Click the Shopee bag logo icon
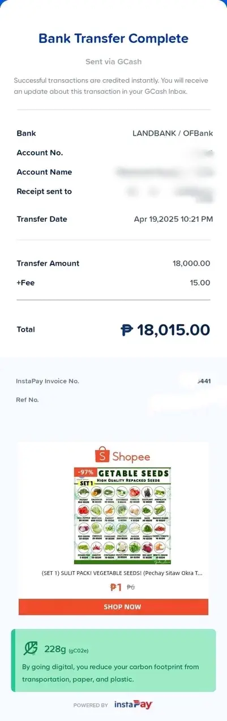Image resolution: width=227 pixels, height=721 pixels. coord(102,456)
